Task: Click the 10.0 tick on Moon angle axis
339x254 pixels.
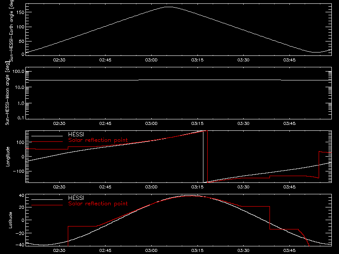Action: (19, 88)
